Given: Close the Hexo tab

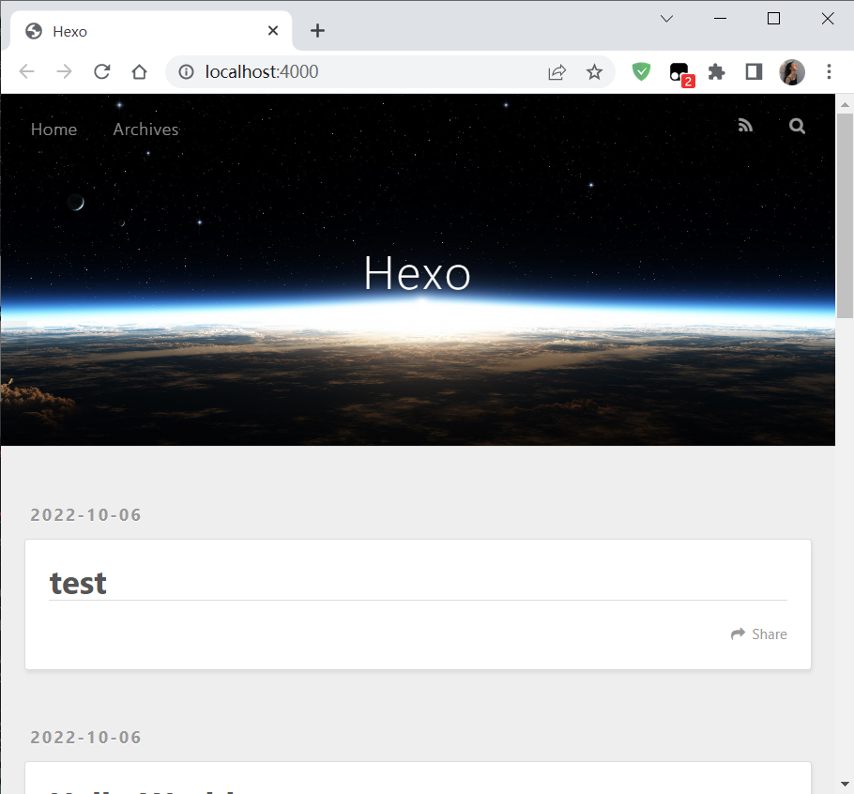Looking at the screenshot, I should pos(273,30).
